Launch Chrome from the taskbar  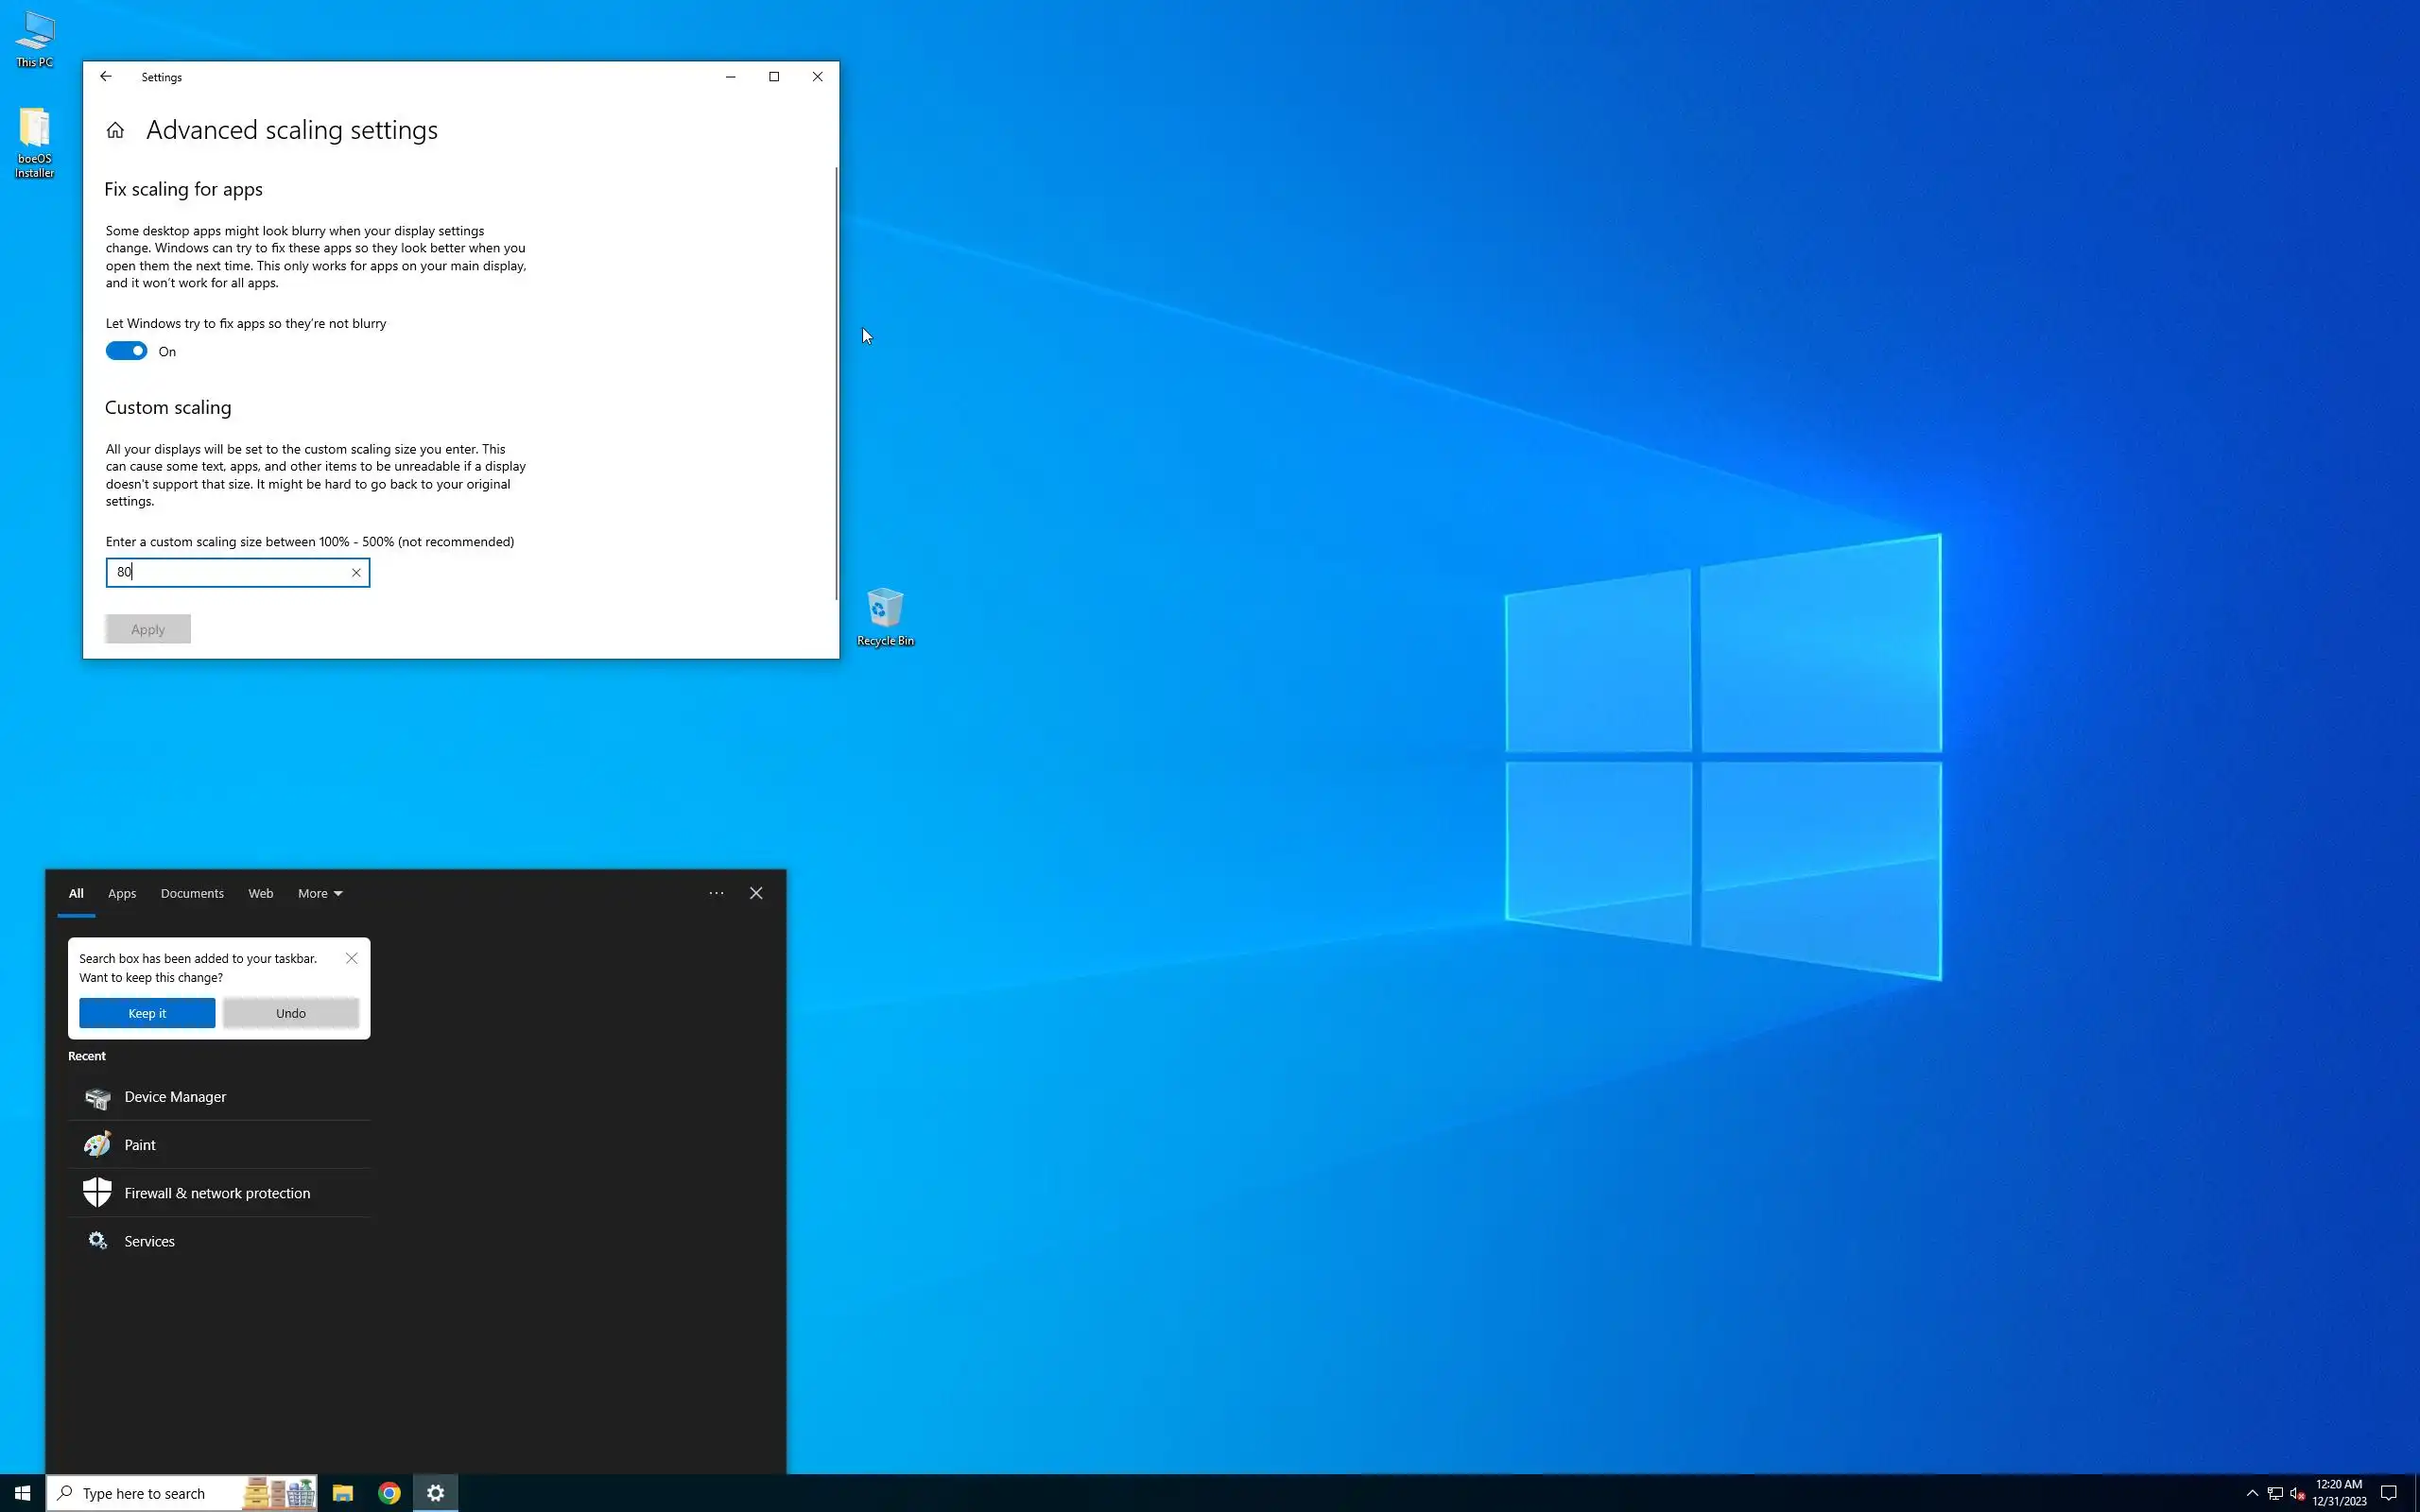389,1493
